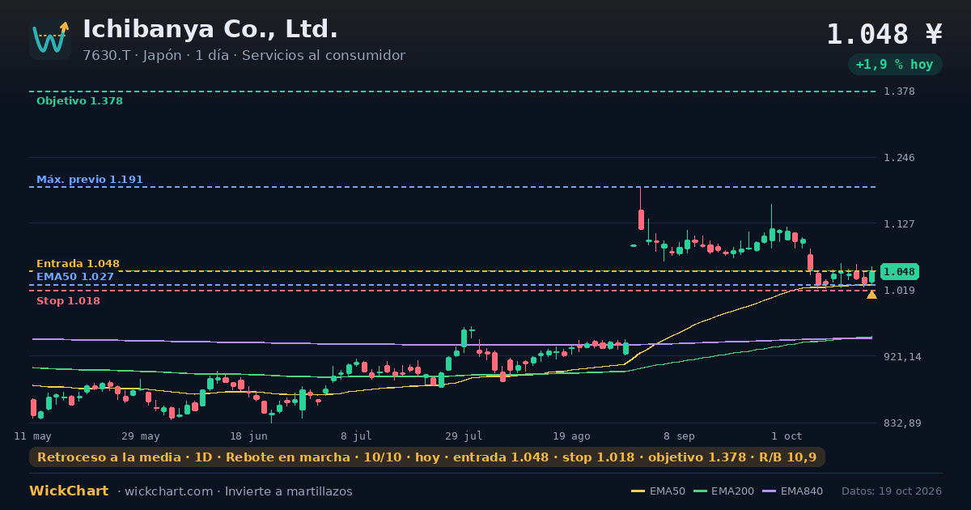Select the company title Ichibanya Co., Ltd.
The width and height of the screenshot is (971, 510).
click(x=210, y=29)
